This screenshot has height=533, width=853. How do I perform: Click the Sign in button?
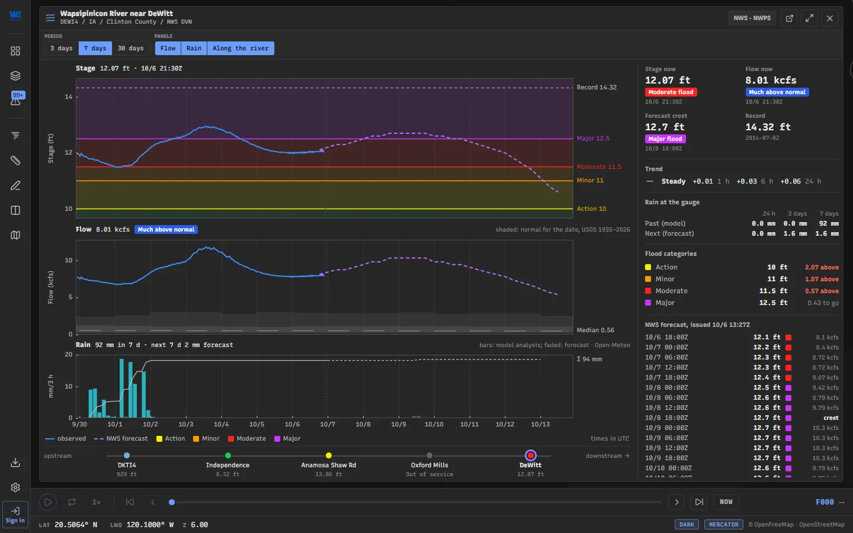coord(15,514)
